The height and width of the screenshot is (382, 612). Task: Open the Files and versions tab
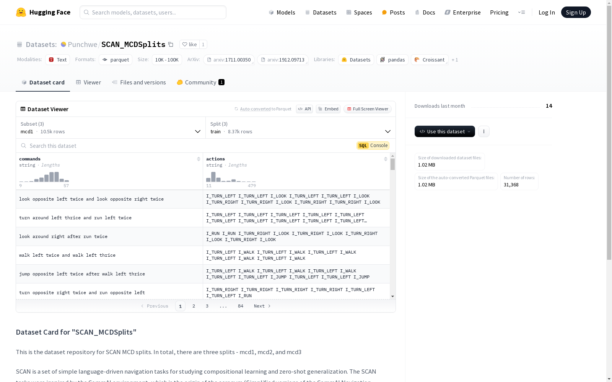[x=139, y=83]
